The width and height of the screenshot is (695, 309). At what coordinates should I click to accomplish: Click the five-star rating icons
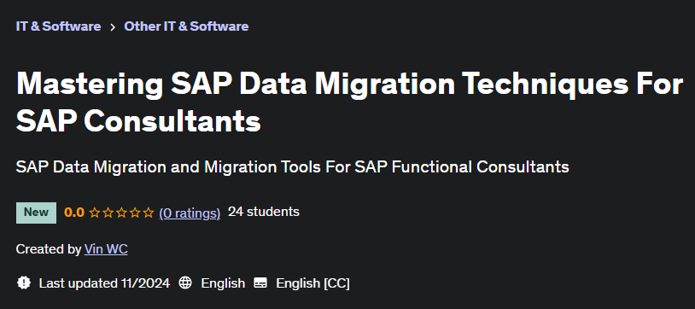121,213
